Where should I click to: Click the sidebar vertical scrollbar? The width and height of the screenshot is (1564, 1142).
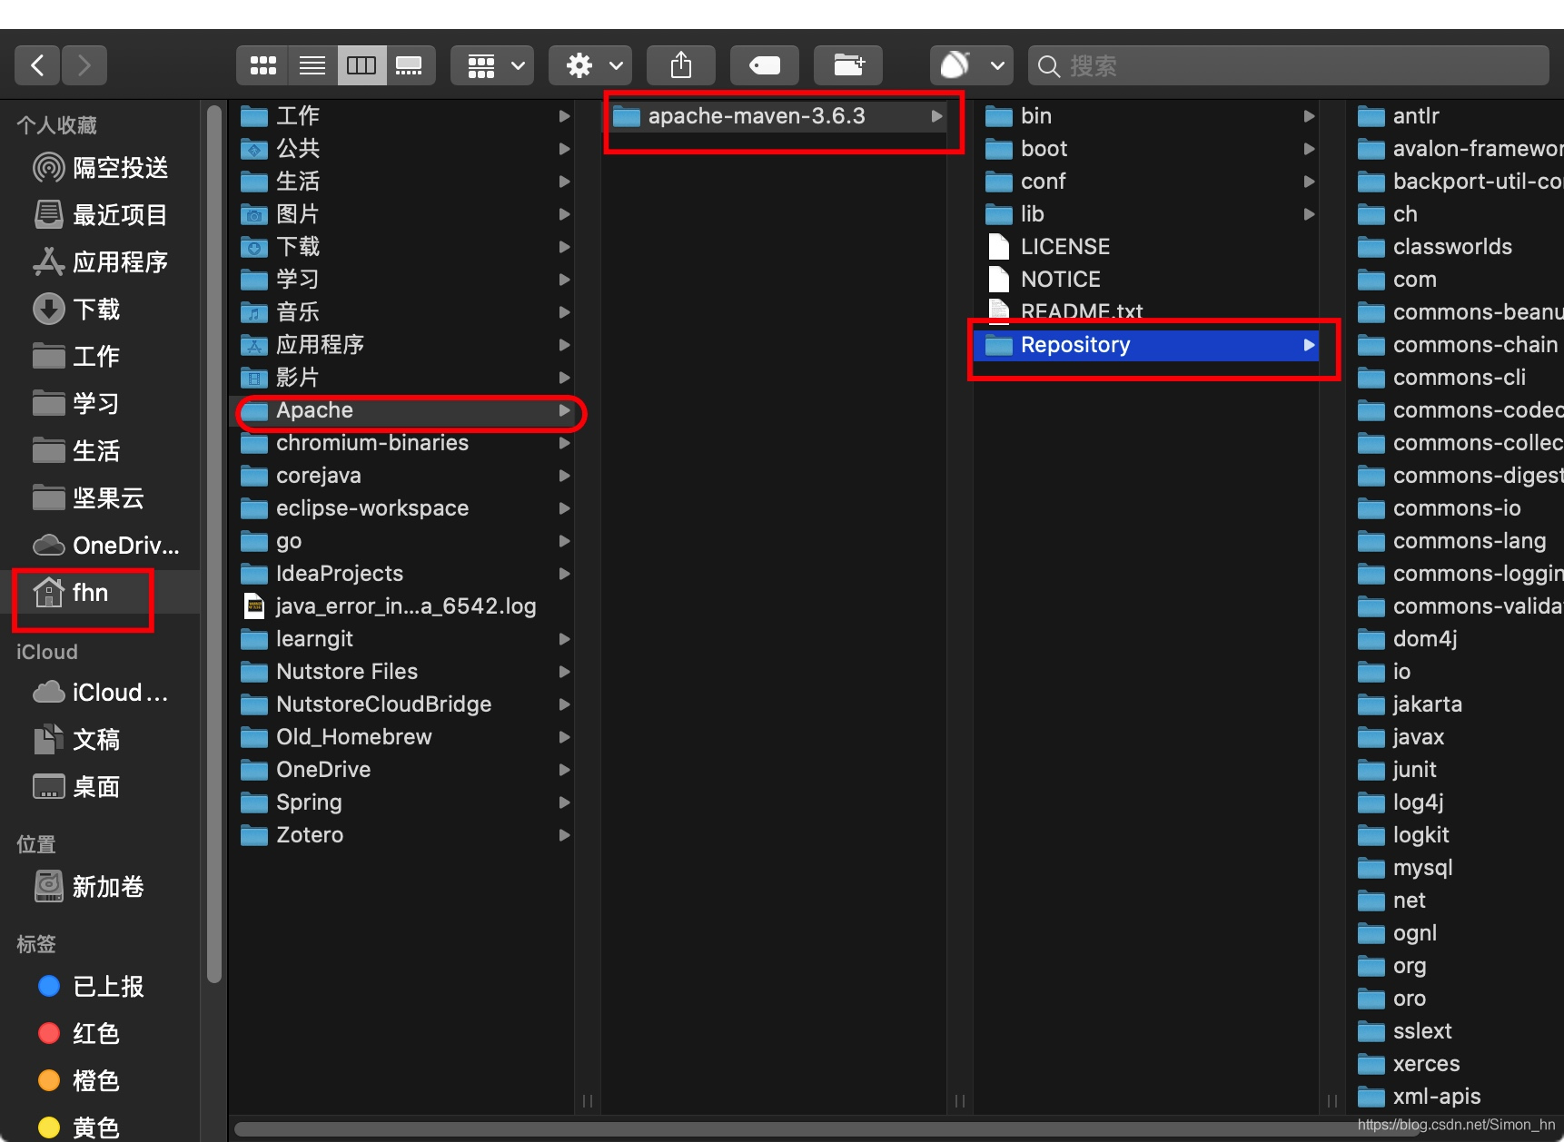click(214, 545)
